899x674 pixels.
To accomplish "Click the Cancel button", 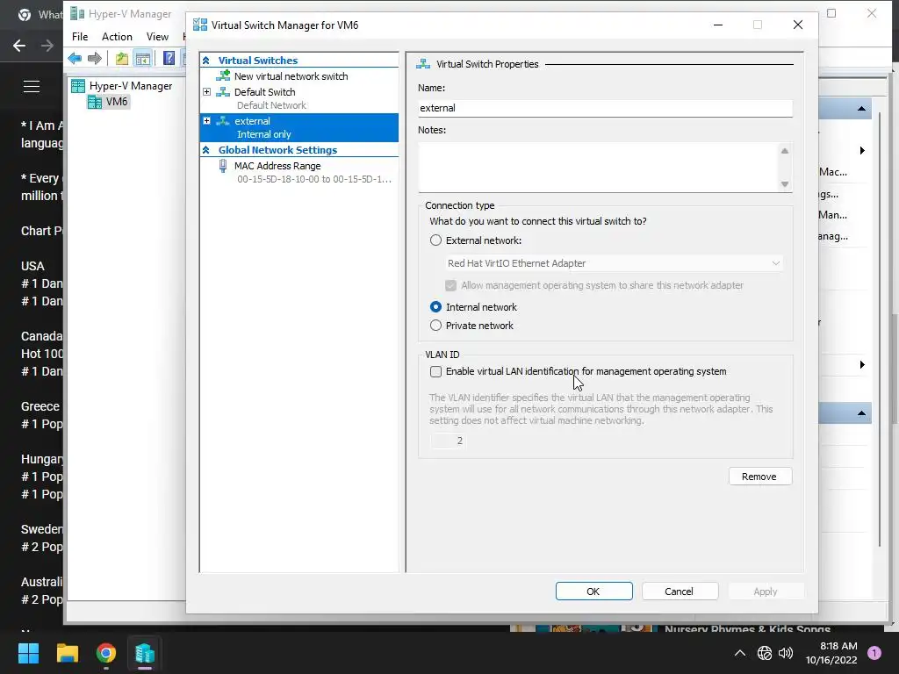I will point(680,592).
